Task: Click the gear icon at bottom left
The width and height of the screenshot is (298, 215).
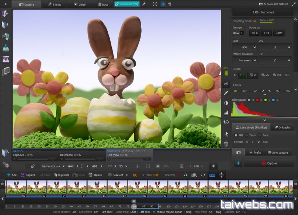Action: point(6,164)
